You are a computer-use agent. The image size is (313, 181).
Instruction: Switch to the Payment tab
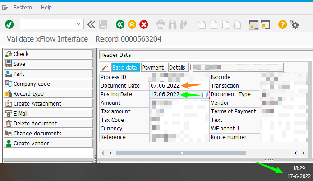pos(153,67)
